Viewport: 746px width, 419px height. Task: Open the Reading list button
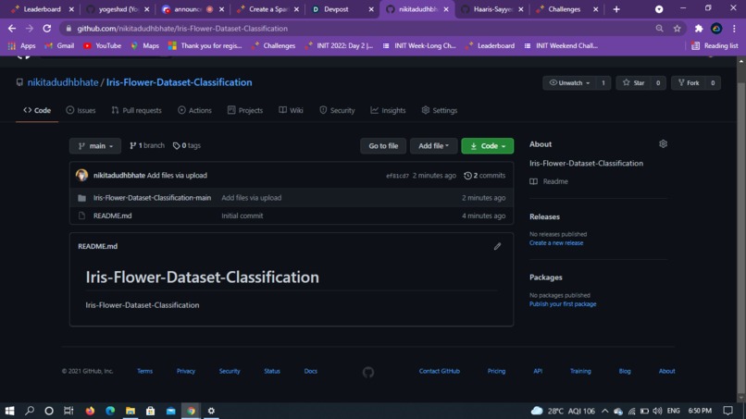tap(715, 45)
